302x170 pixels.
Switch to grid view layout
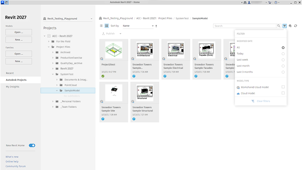pos(106,26)
